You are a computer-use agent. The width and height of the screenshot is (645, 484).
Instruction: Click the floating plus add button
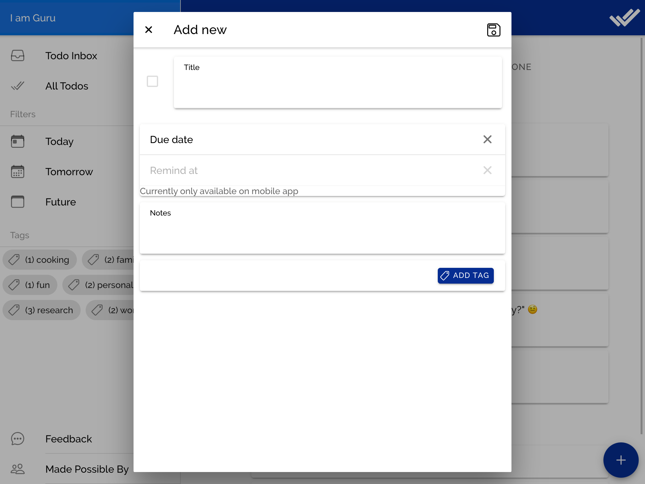coord(620,460)
